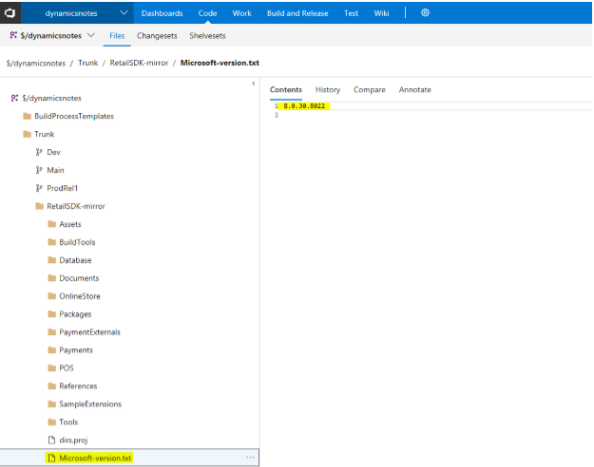Click the BuildProcessTemplates folder icon
594x467 pixels.
(27, 116)
